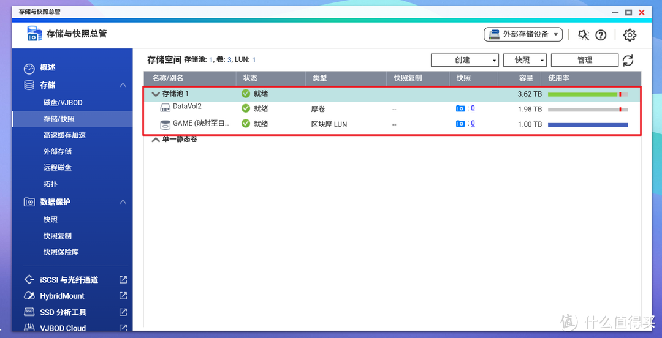The width and height of the screenshot is (662, 338).
Task: Click the VJBOD Cloud icon
Action: click(29, 328)
